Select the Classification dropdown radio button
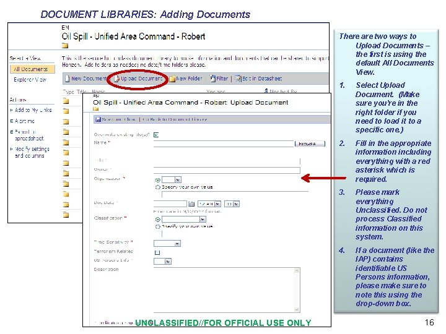Screen dimensions: 446x334 pyautogui.click(x=157, y=219)
